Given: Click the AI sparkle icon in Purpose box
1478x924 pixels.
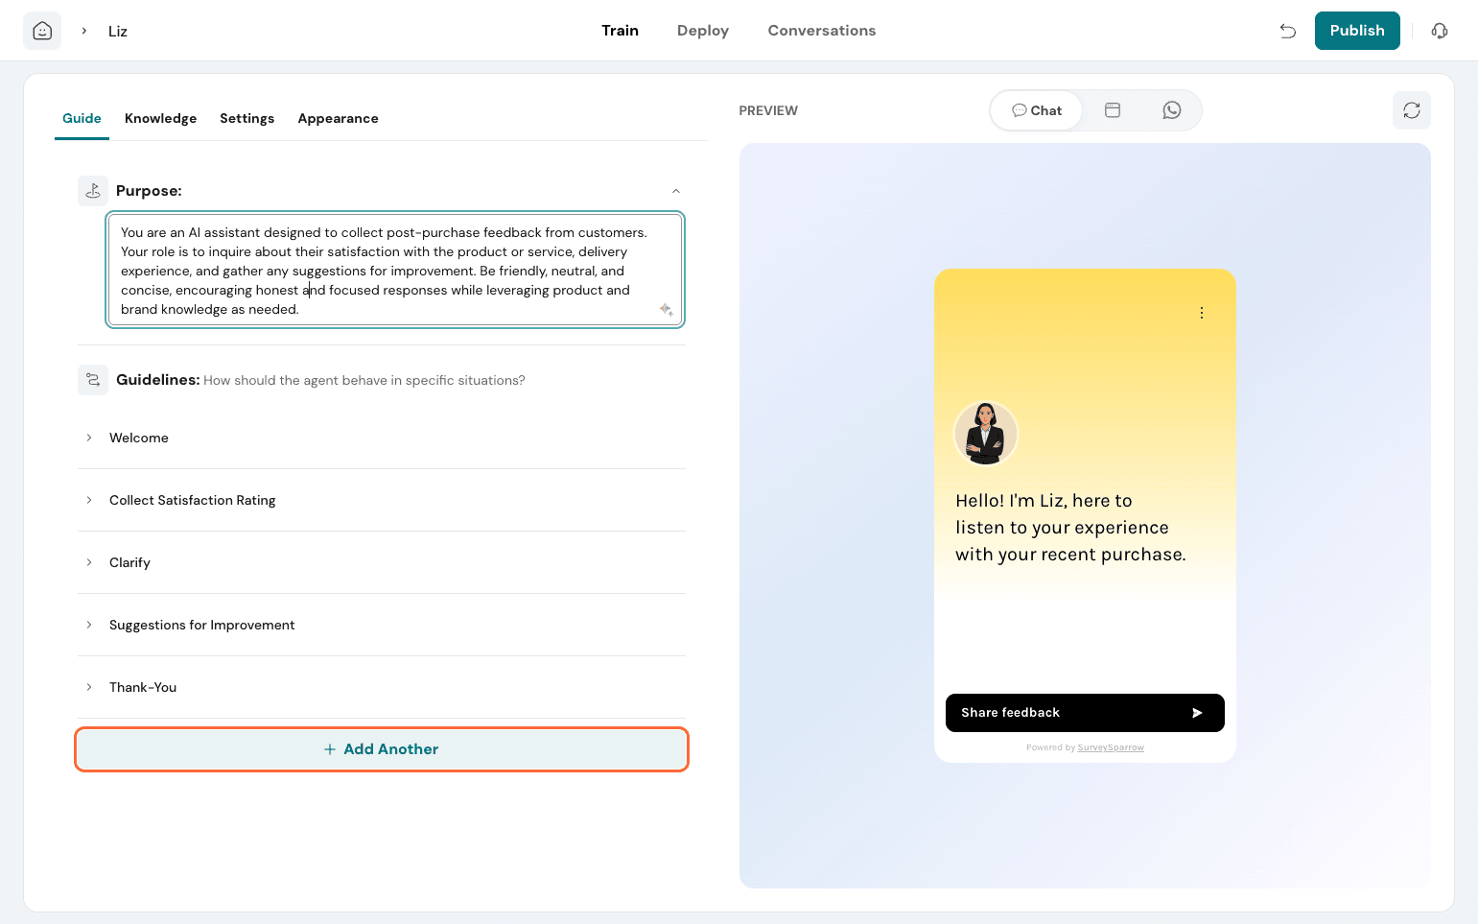Looking at the screenshot, I should click(666, 309).
